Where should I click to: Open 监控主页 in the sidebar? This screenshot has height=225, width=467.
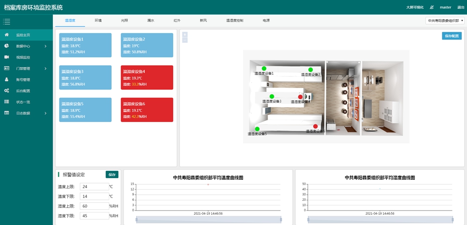[x=27, y=35]
